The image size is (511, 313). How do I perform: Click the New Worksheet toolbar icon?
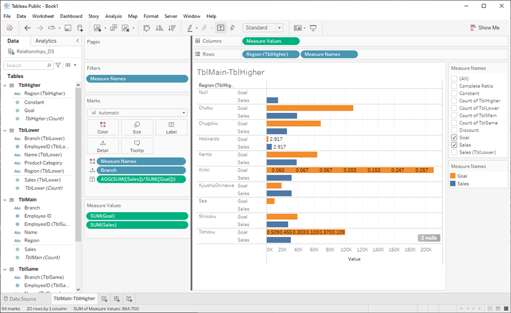point(97,28)
